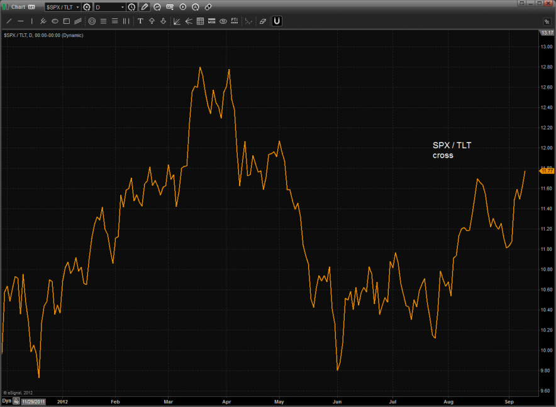The width and height of the screenshot is (556, 407).
Task: Click the 2012 label on time axis
Action: 62,402
